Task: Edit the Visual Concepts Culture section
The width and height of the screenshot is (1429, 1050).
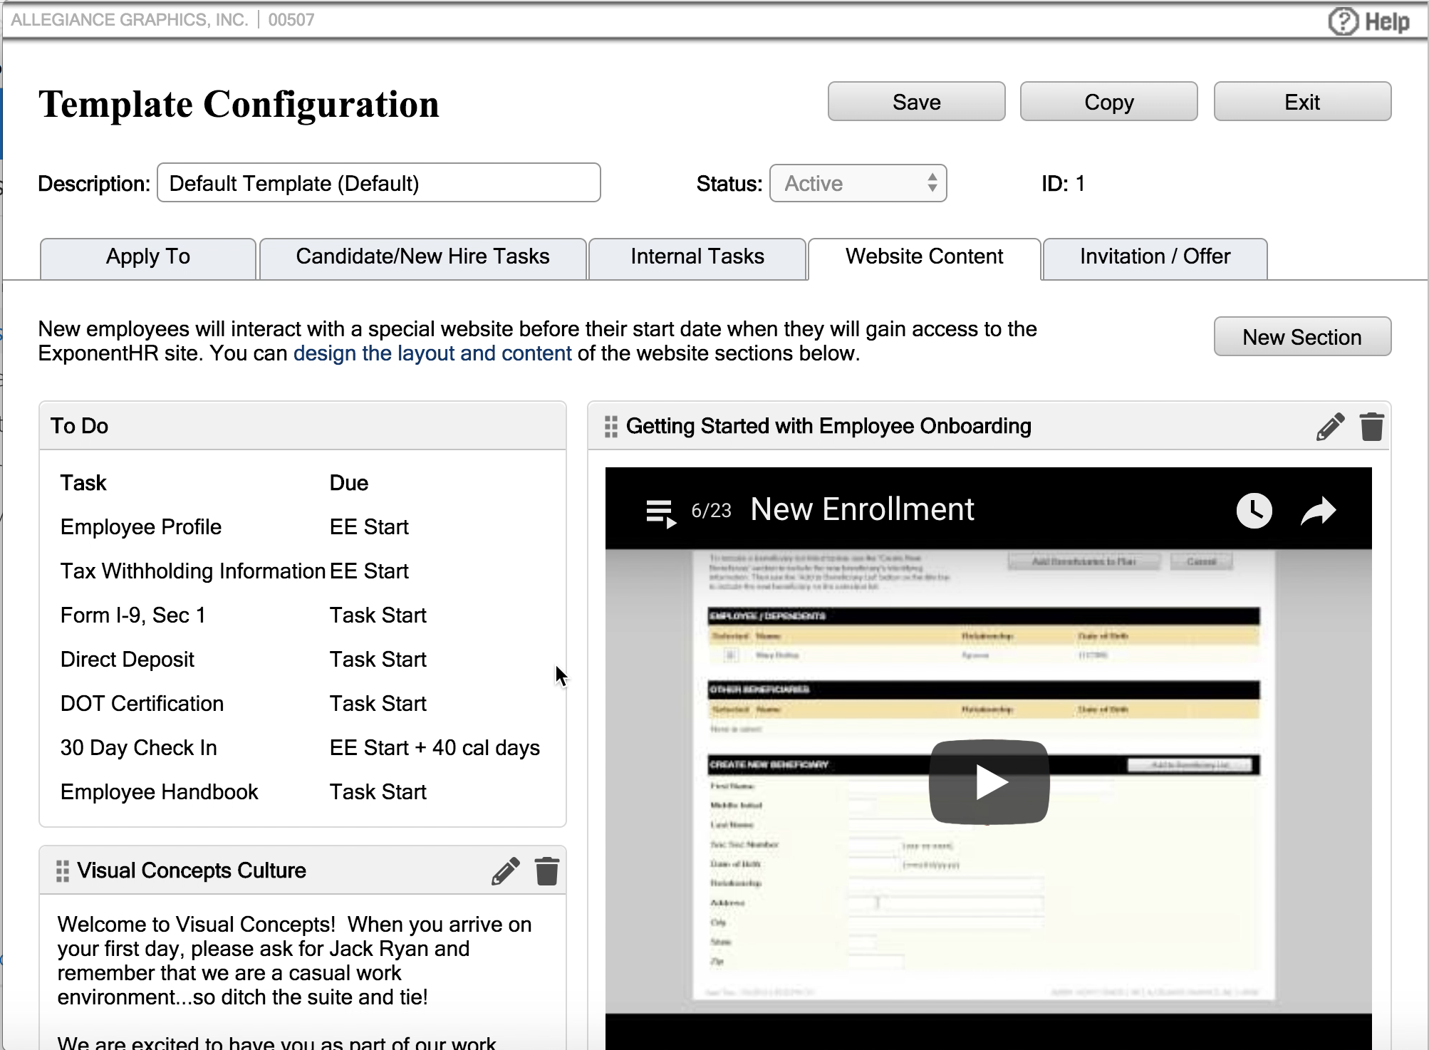Action: click(x=506, y=870)
